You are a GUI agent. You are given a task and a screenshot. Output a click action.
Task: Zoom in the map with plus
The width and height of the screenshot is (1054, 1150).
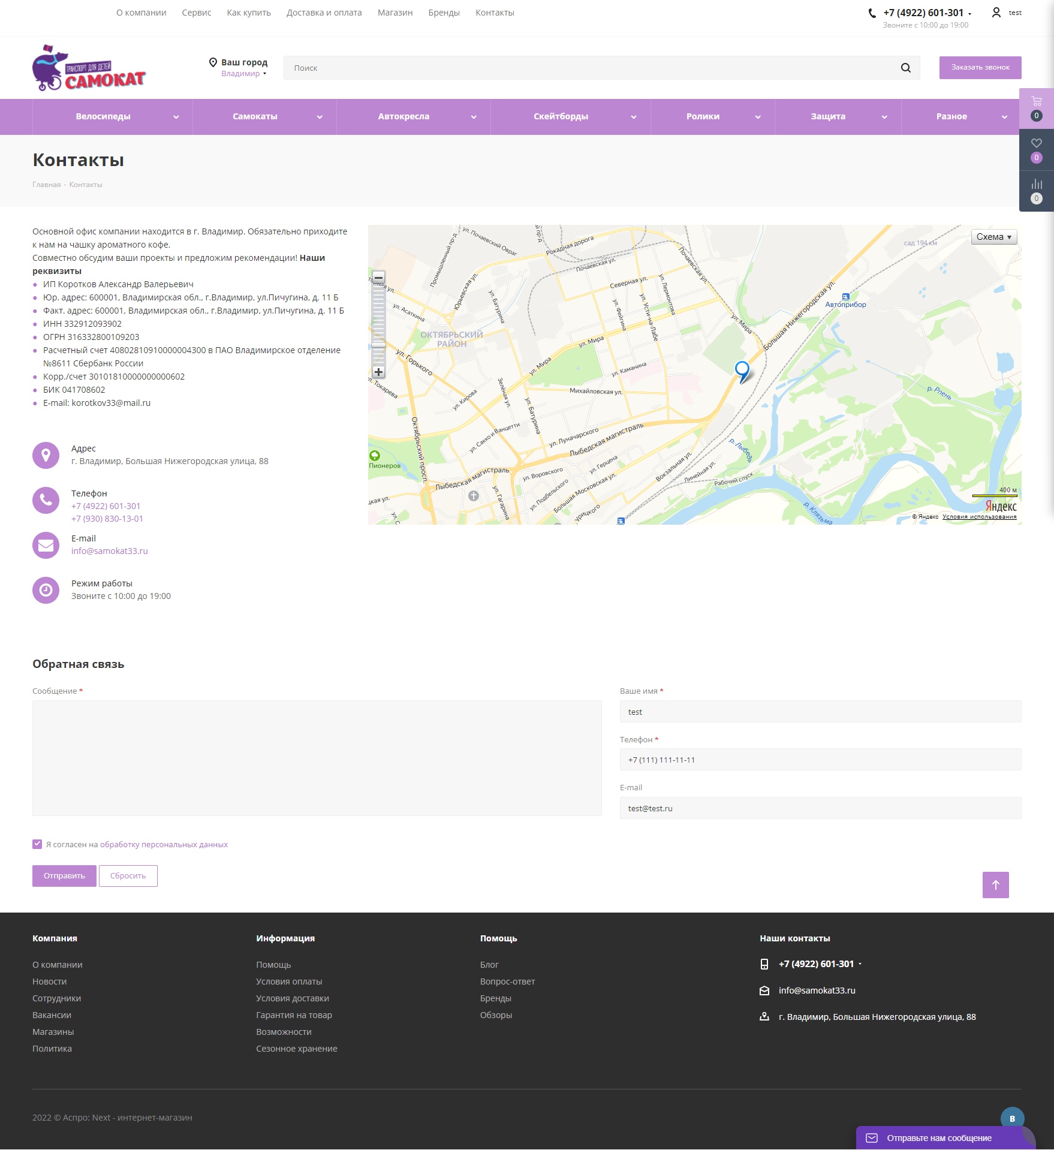point(378,372)
